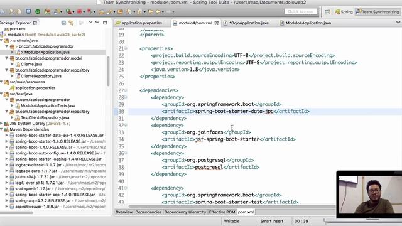
Task: Fold the dependency element at line 36
Action: [126, 153]
